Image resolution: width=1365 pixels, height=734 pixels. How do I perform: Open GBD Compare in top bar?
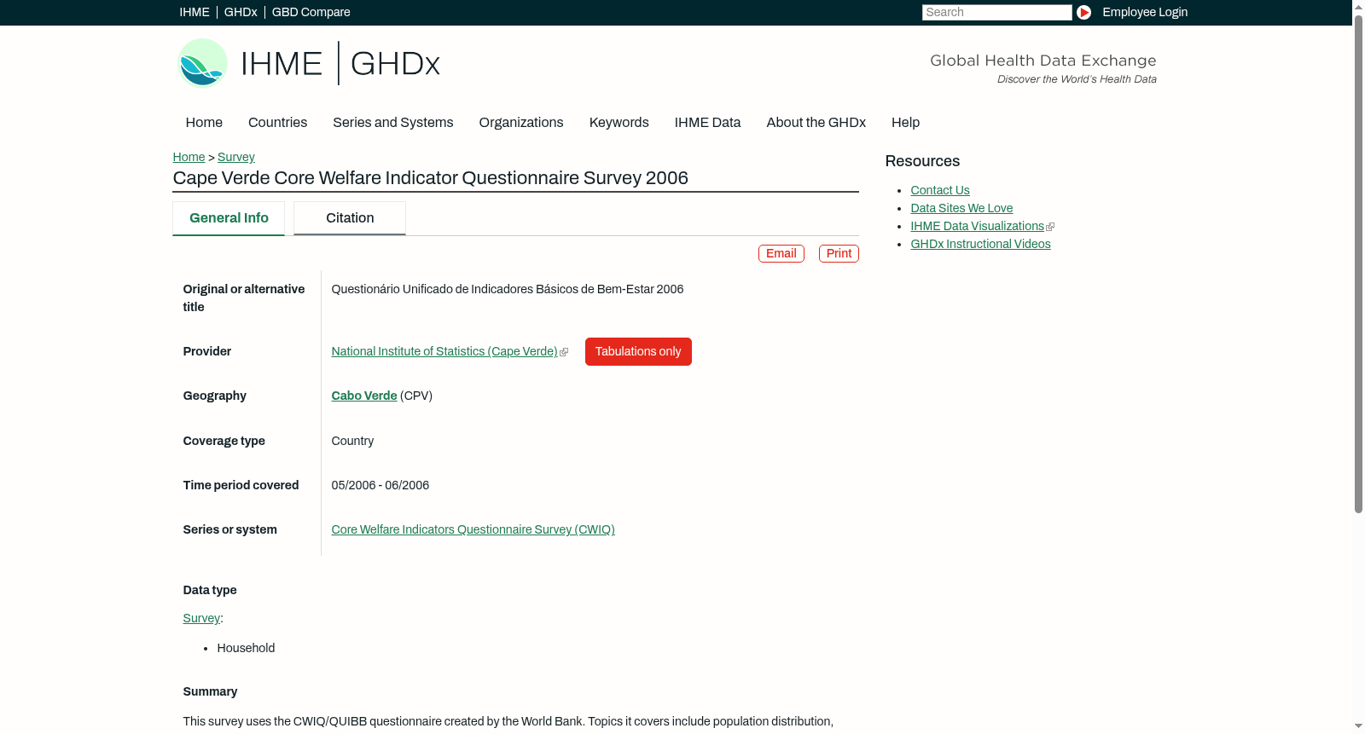click(x=311, y=12)
